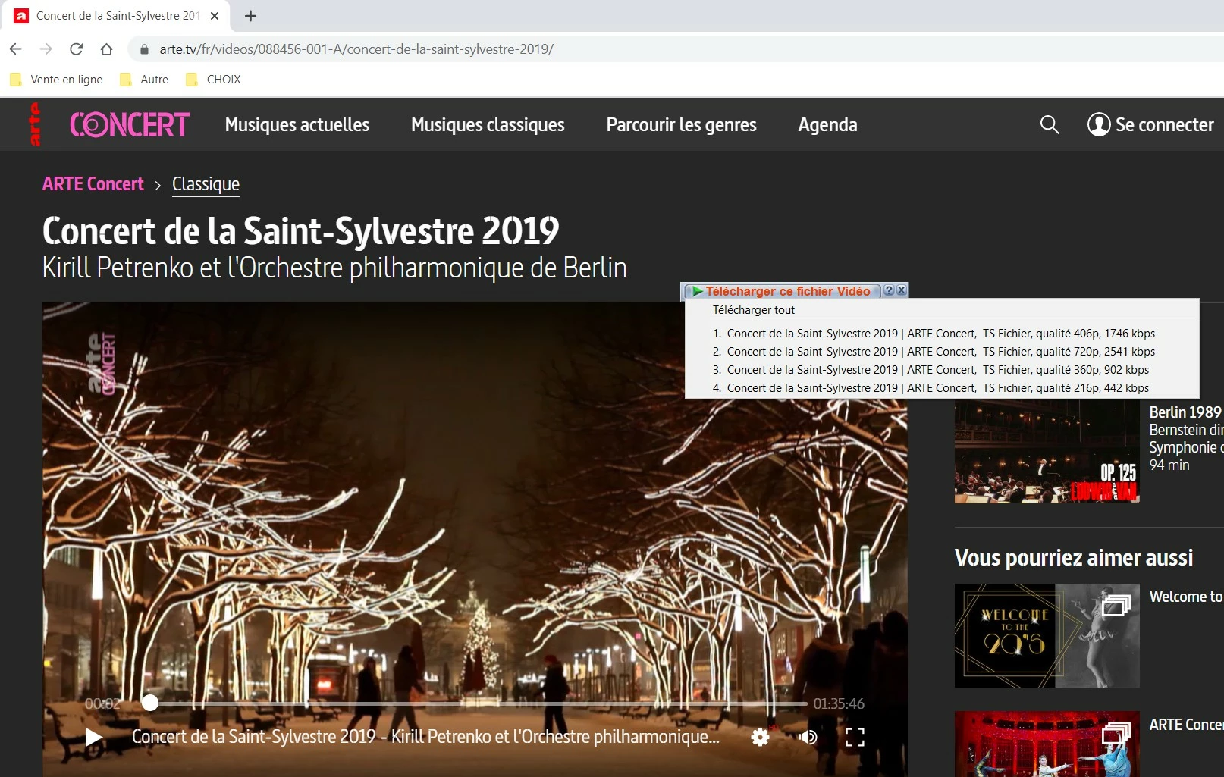Open a new tab with the plus button

pyautogui.click(x=251, y=16)
